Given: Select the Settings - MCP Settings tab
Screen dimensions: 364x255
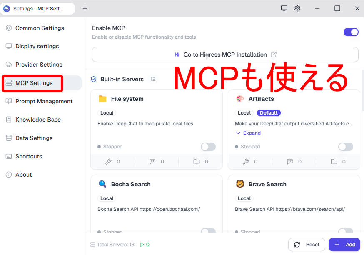Looking at the screenshot, I should tap(37, 9).
